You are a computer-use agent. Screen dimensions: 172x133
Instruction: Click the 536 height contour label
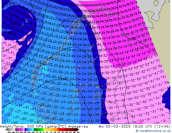pyautogui.click(x=42, y=64)
